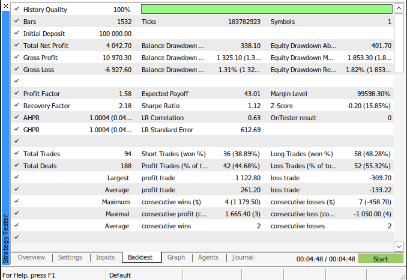Viewport: 407px width, 280px height.
Task: Toggle the checkmark beside Gross Profit
Action: (x=17, y=57)
